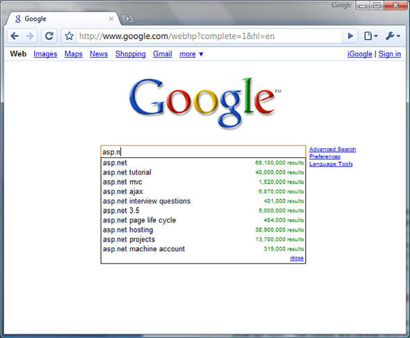
Task: Click the Sign in link
Action: [x=390, y=54]
